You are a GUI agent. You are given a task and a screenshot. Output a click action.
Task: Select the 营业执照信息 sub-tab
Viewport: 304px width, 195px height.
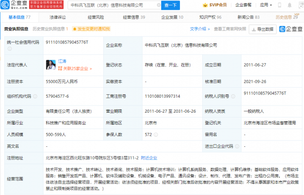click(16, 29)
